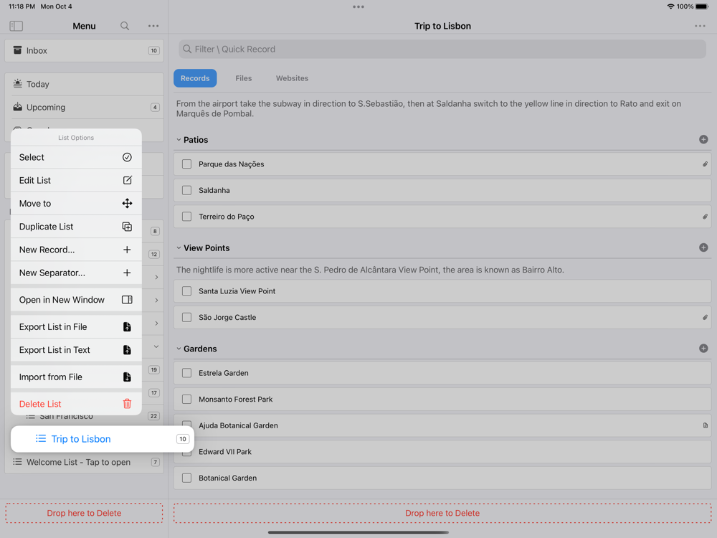717x538 pixels.
Task: Open Menu more options ellipsis
Action: [153, 26]
